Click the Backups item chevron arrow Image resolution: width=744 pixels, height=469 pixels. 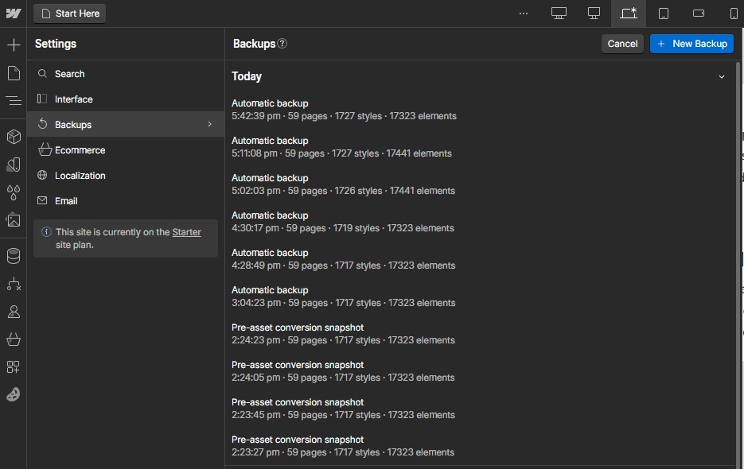[210, 124]
